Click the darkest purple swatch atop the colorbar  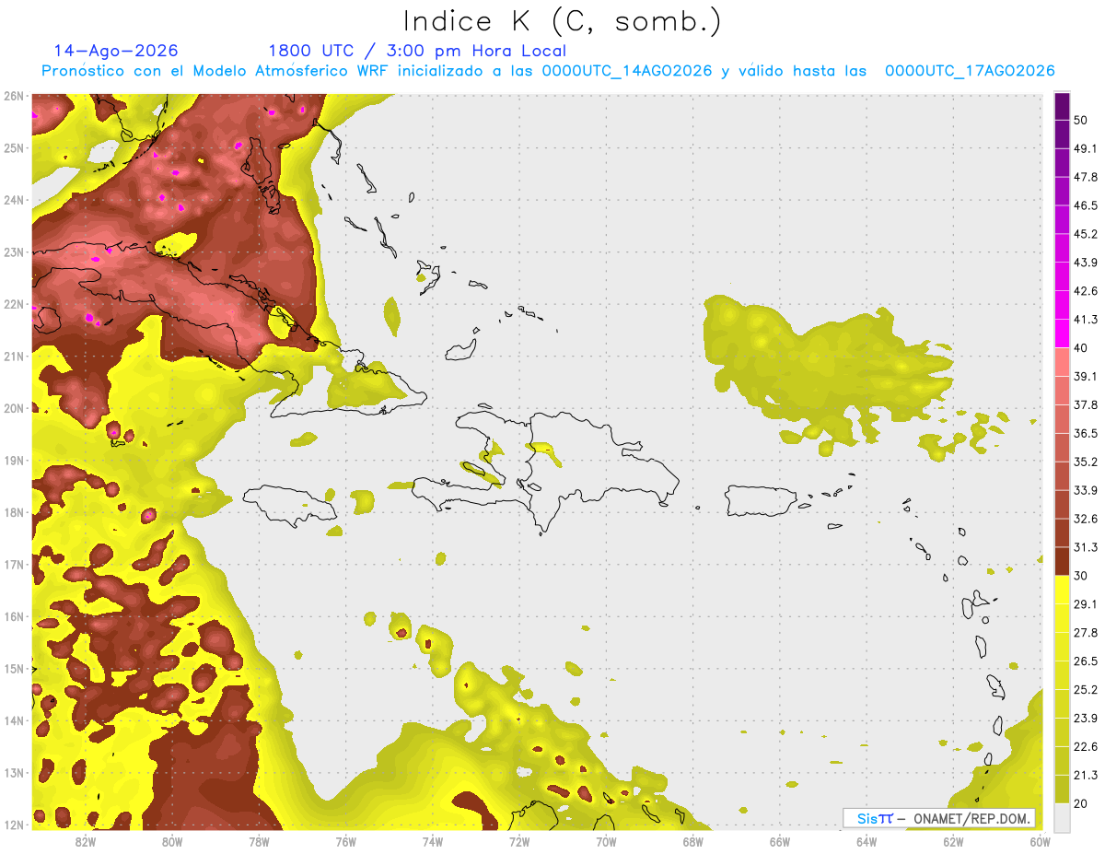click(1062, 106)
